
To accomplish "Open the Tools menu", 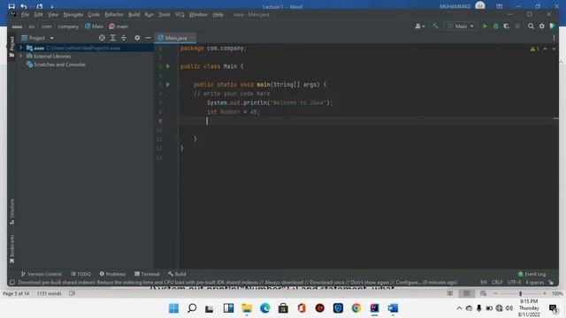I will point(164,15).
